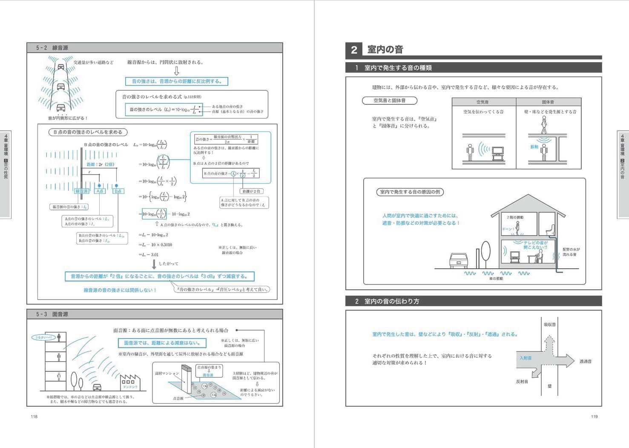The image size is (629, 448).
Task: Click the downward arrow above したがって
Action: 154,264
